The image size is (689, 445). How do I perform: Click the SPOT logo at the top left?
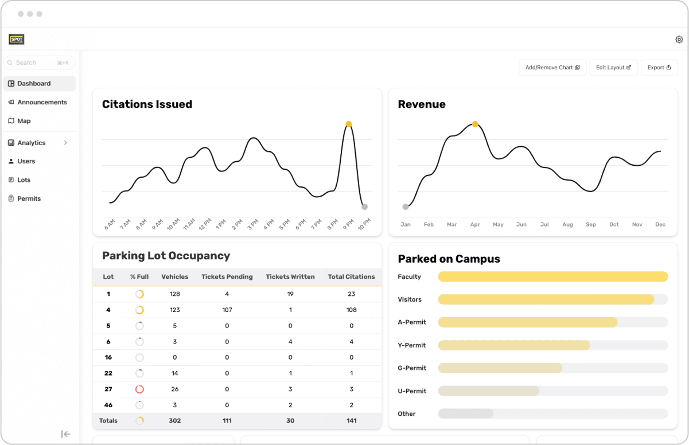(17, 39)
